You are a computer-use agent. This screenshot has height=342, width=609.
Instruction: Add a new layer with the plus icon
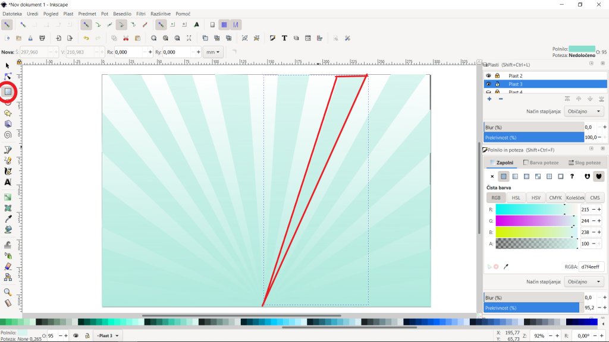(489, 99)
